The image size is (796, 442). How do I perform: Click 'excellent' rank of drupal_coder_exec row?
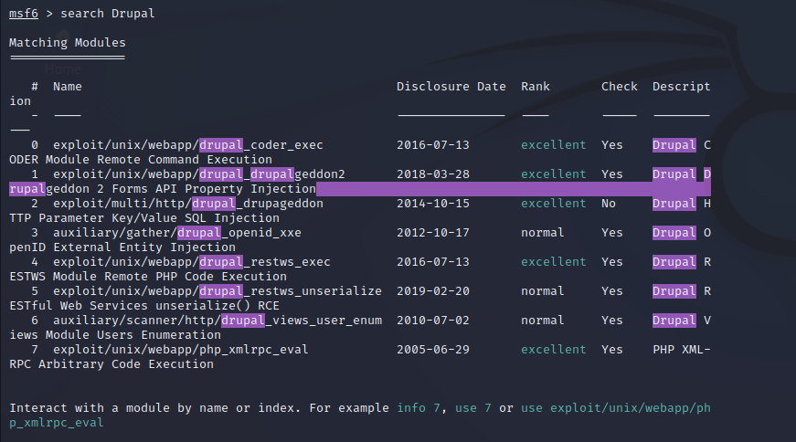tap(553, 145)
